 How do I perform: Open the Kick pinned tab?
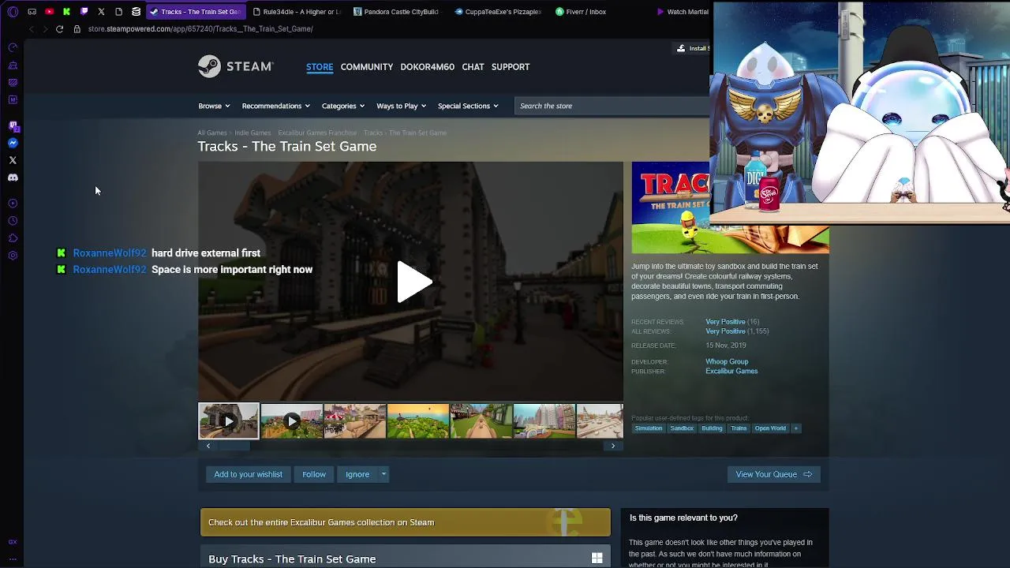tap(66, 12)
